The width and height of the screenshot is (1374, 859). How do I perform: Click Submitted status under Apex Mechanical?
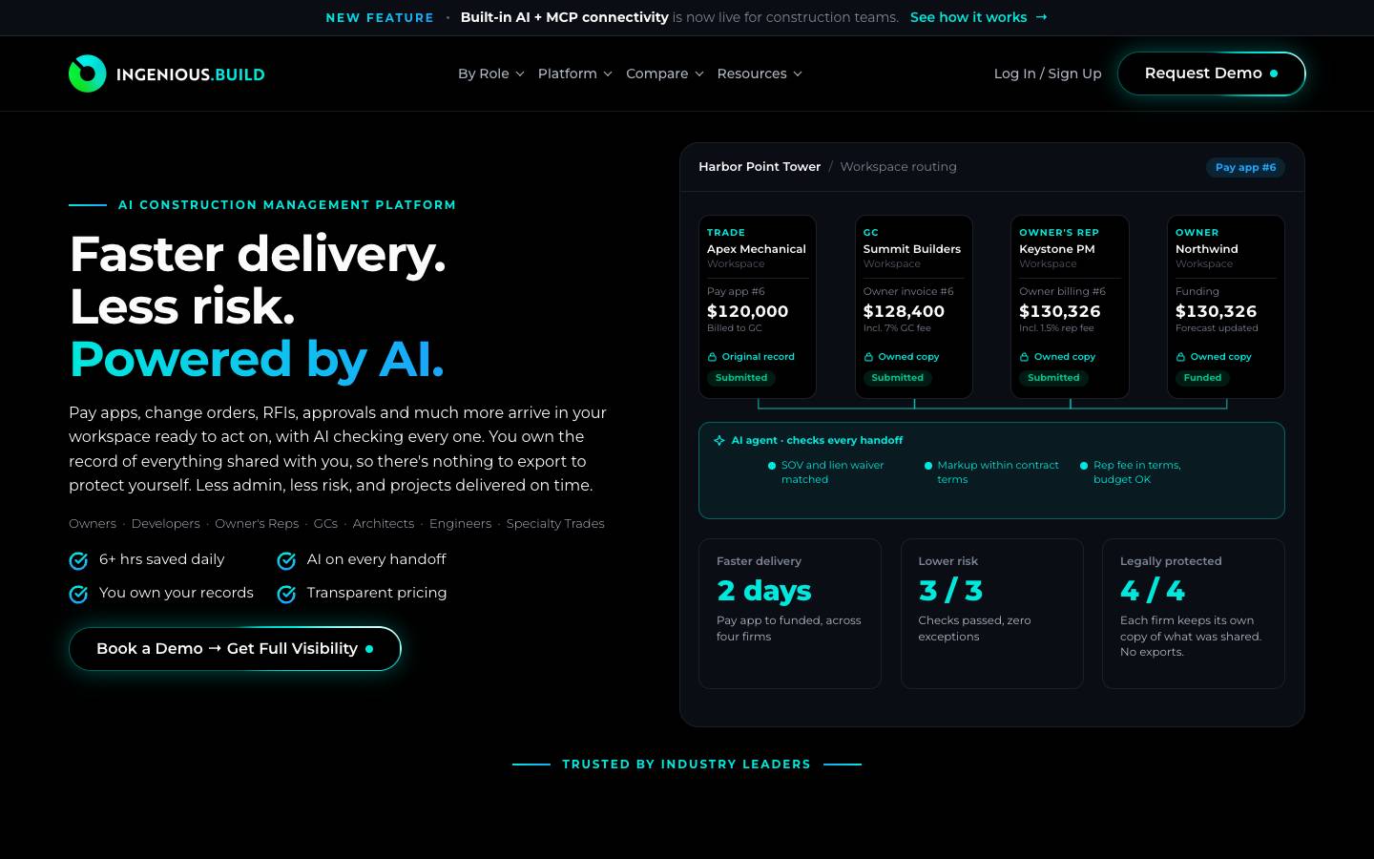click(x=741, y=378)
